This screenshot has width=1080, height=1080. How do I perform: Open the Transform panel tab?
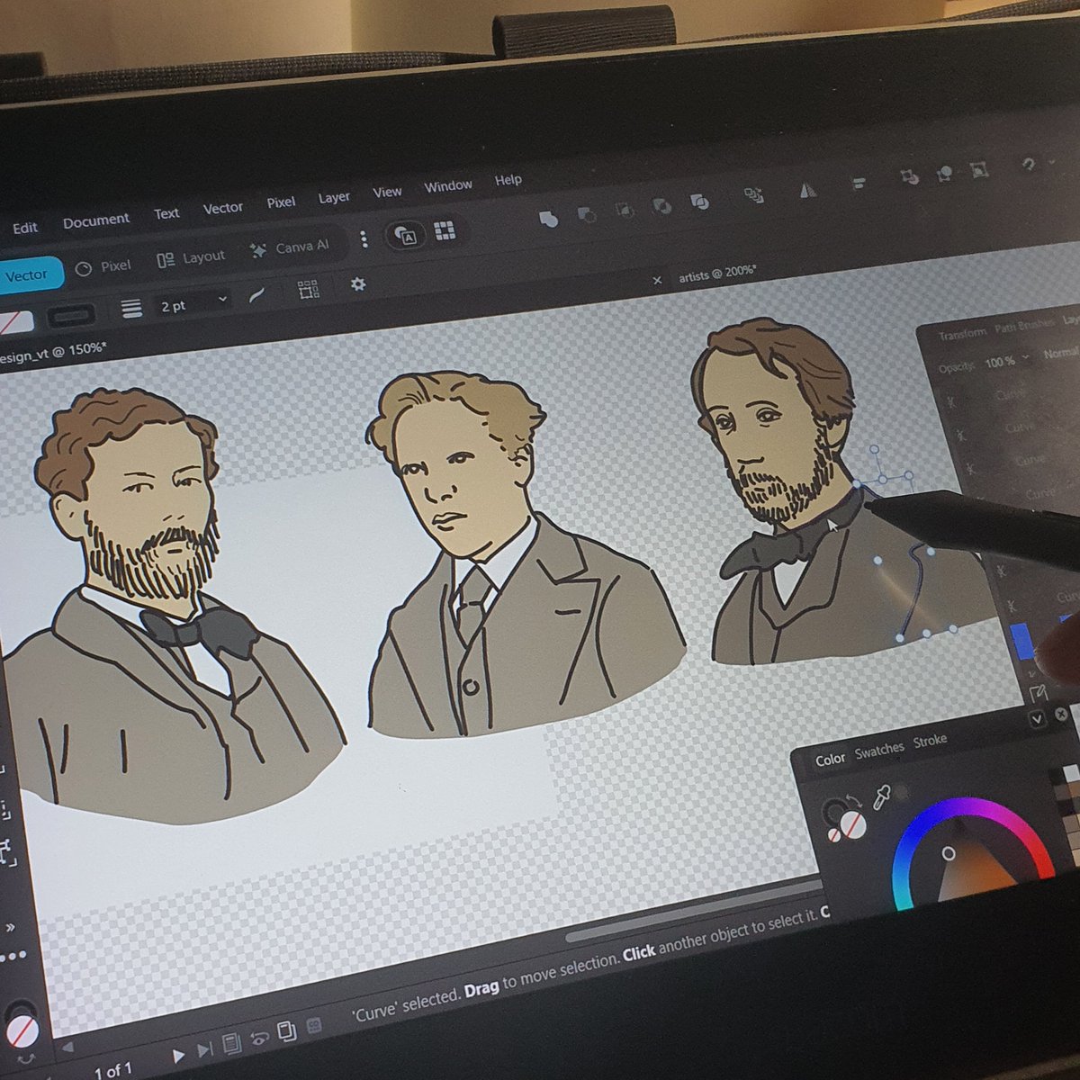(x=962, y=333)
